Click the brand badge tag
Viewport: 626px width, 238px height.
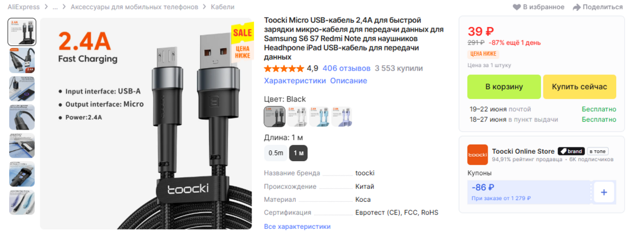click(571, 151)
